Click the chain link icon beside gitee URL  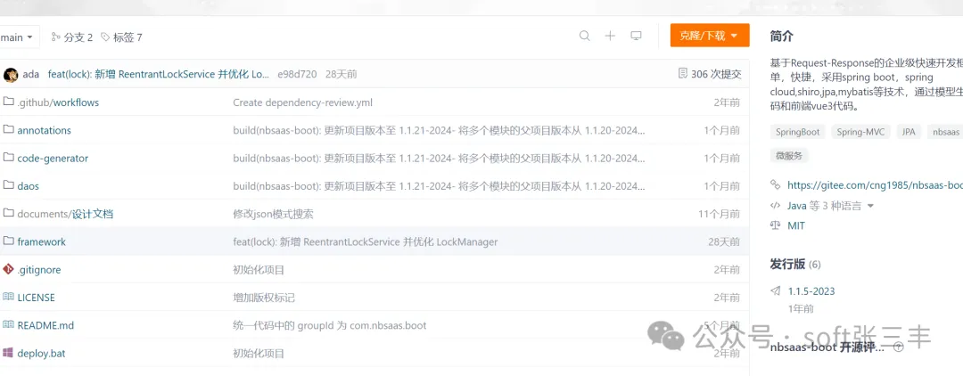(776, 184)
